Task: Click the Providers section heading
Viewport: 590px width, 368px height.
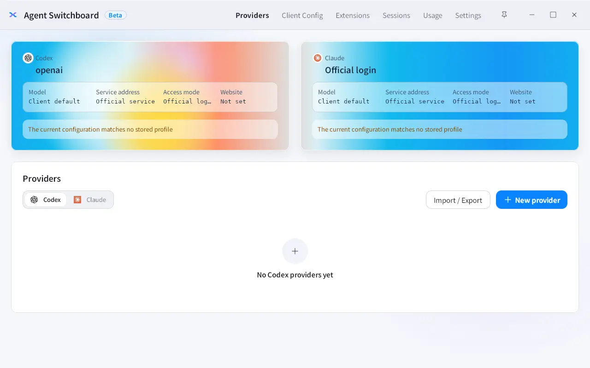Action: (42, 178)
